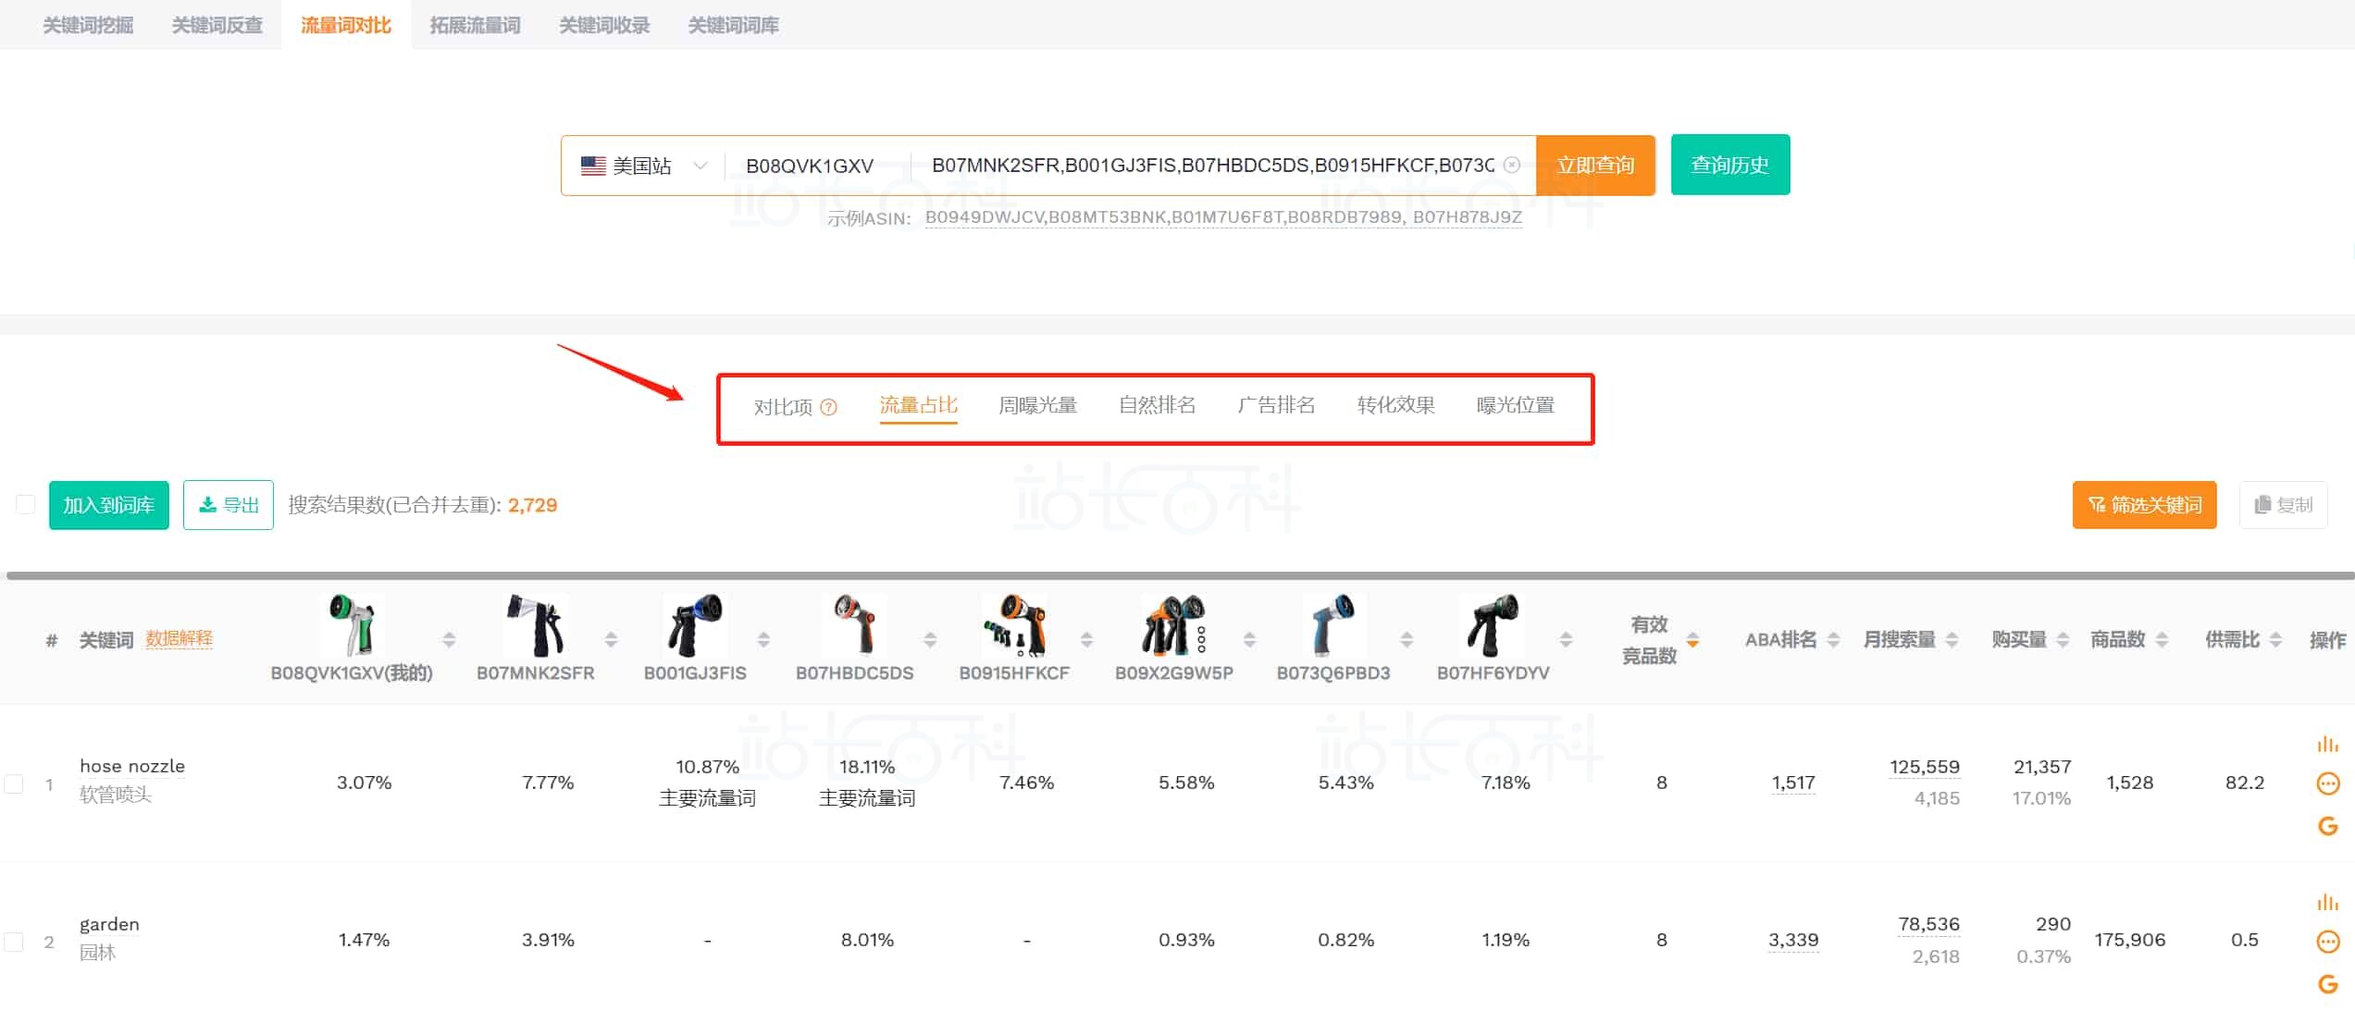Click the B001GJ3FIS product thumbnail

(x=694, y=625)
